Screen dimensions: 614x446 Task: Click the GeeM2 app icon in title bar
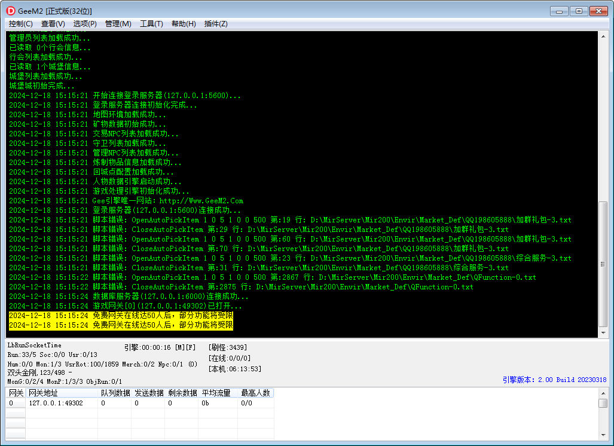(11, 11)
